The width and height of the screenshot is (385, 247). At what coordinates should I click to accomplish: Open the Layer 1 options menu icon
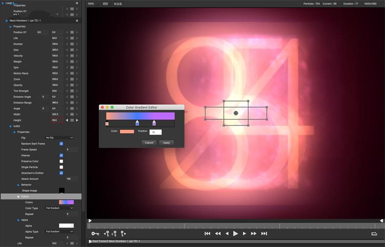click(77, 3)
